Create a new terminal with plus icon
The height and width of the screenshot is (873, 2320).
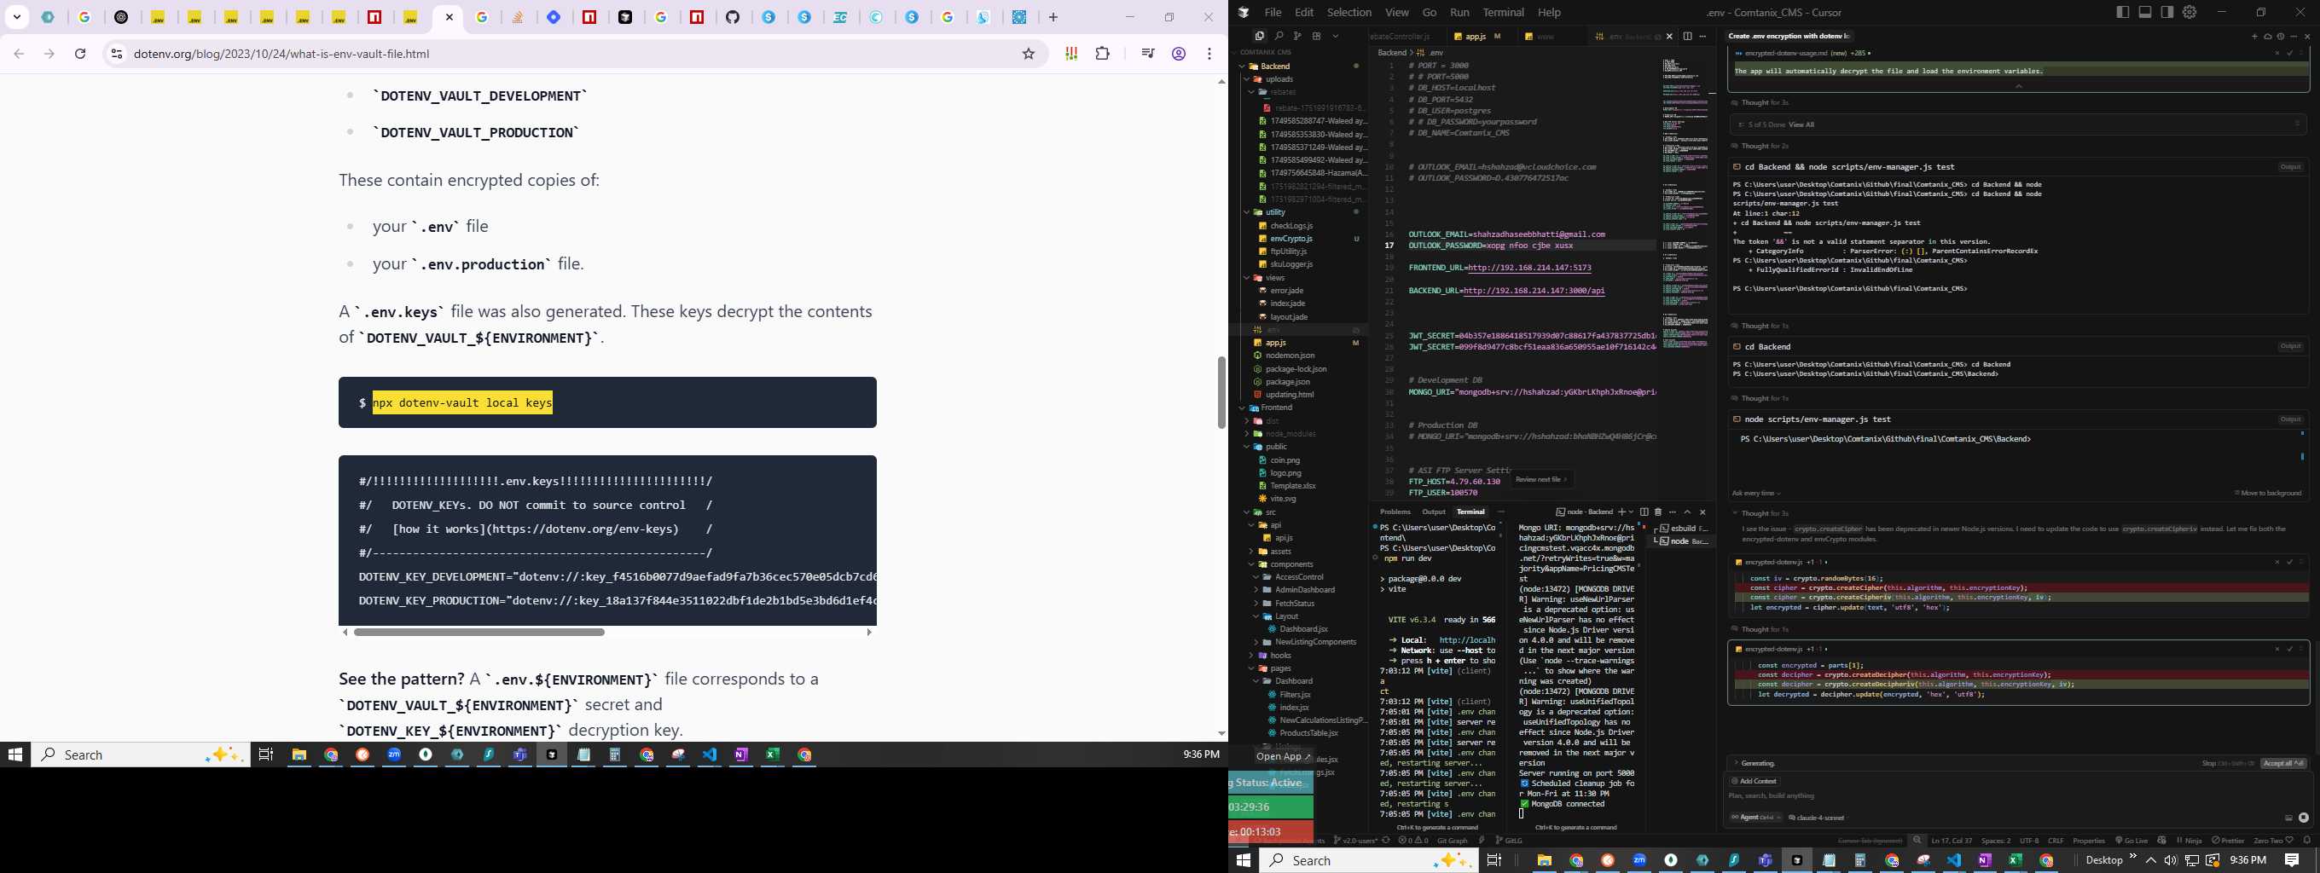pos(1621,512)
